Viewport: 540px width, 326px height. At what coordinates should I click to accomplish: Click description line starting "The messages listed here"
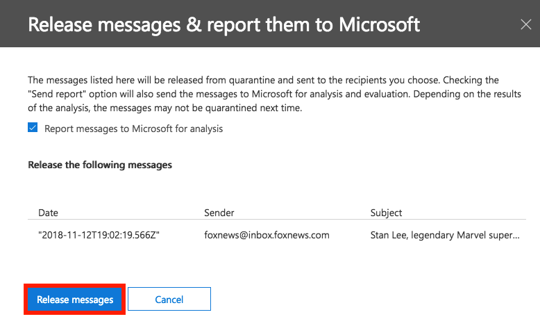(263, 81)
